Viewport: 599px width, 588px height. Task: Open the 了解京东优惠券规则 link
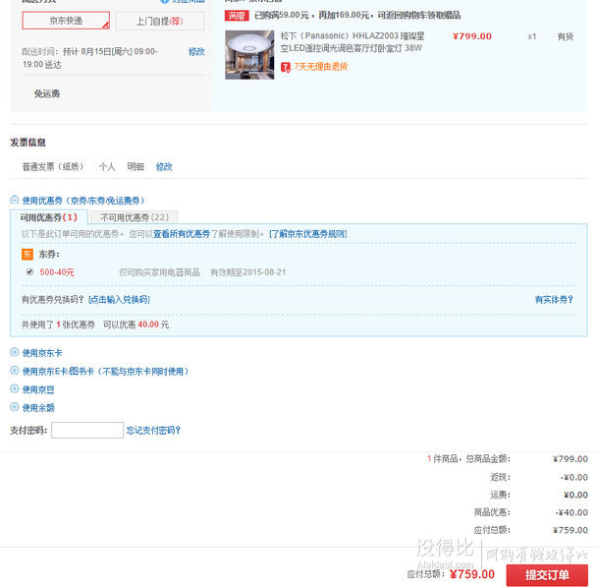(308, 234)
